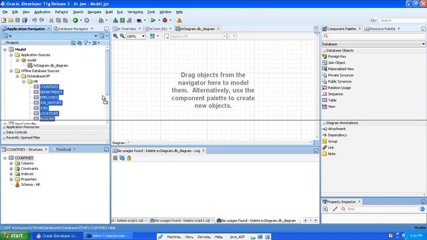The image size is (427, 240).
Task: Open the Tools menu
Action: (151, 12)
